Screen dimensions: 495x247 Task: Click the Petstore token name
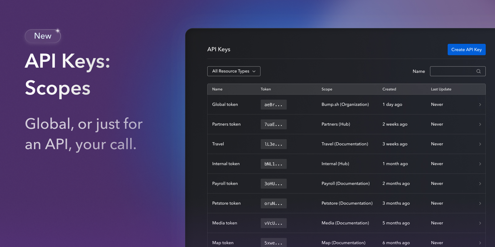pos(226,203)
